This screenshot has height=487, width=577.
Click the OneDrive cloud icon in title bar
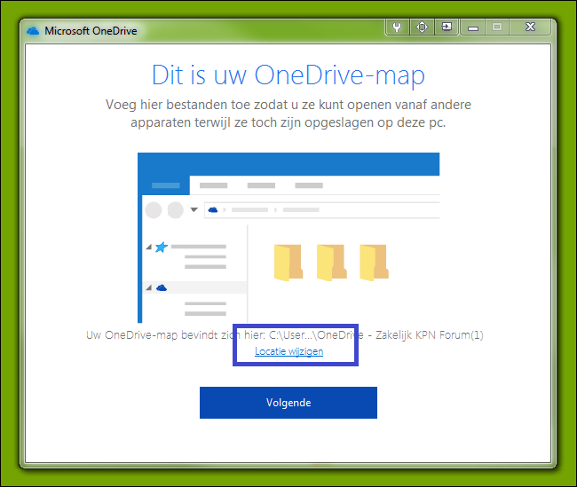33,31
